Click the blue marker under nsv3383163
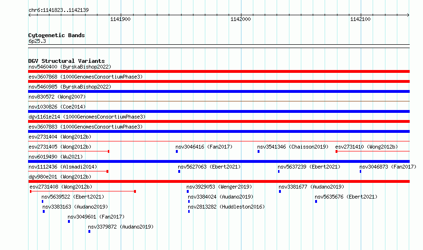The image size is (423, 250). (44, 211)
